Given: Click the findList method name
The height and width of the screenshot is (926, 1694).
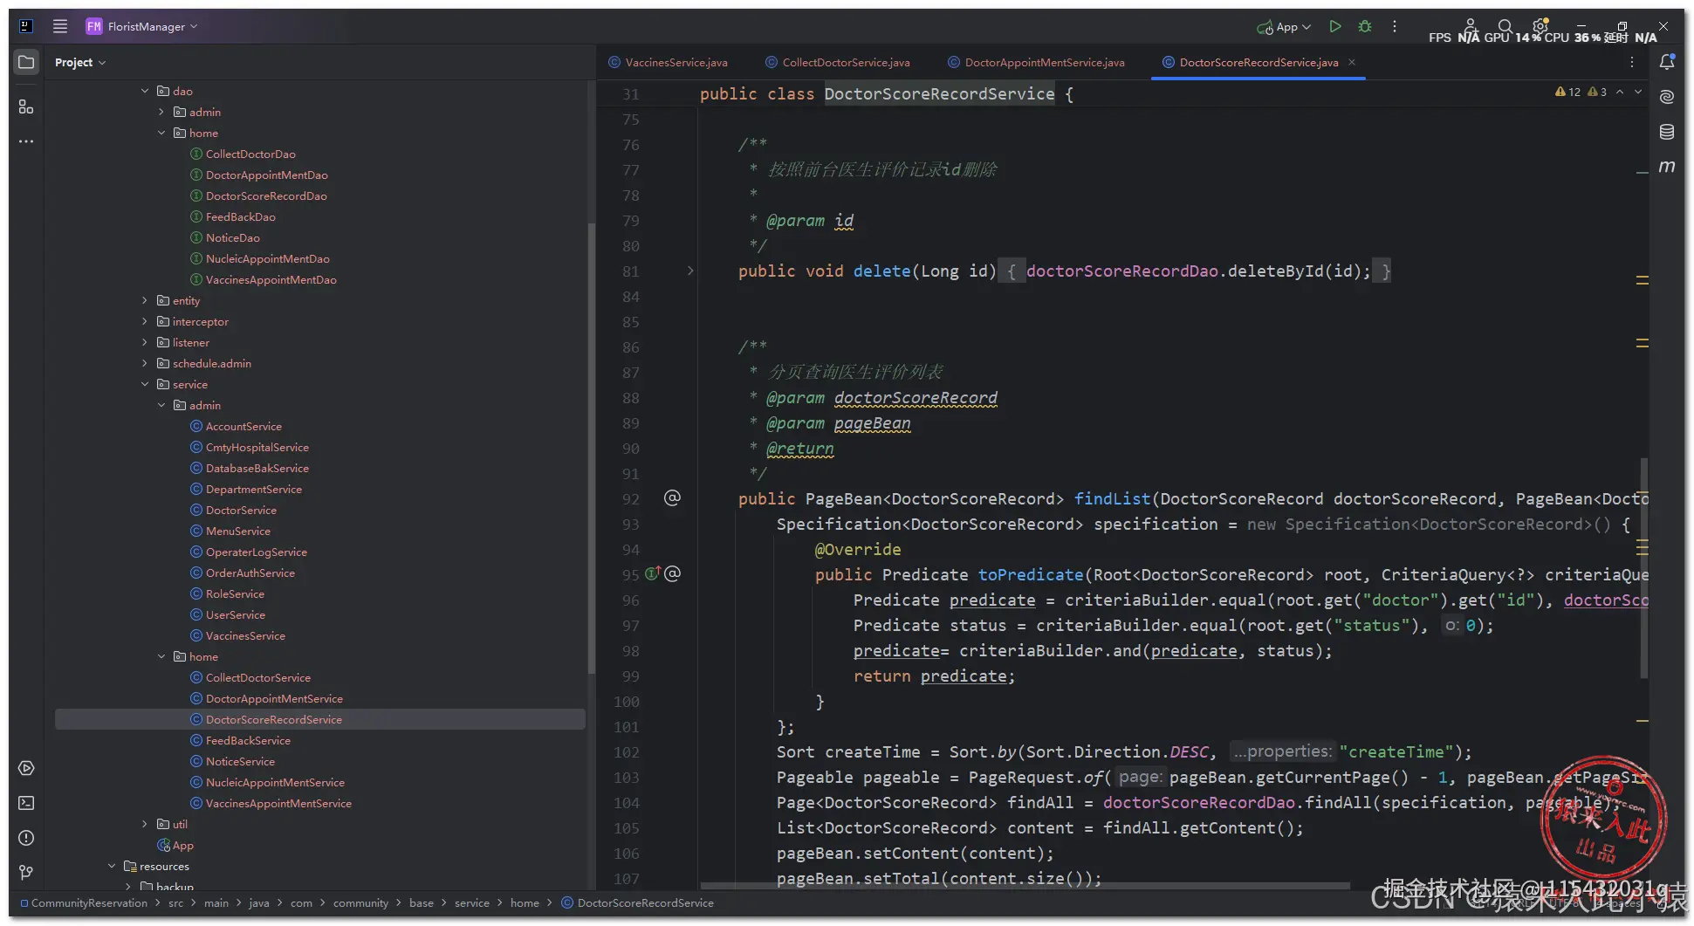Looking at the screenshot, I should click(x=1112, y=498).
